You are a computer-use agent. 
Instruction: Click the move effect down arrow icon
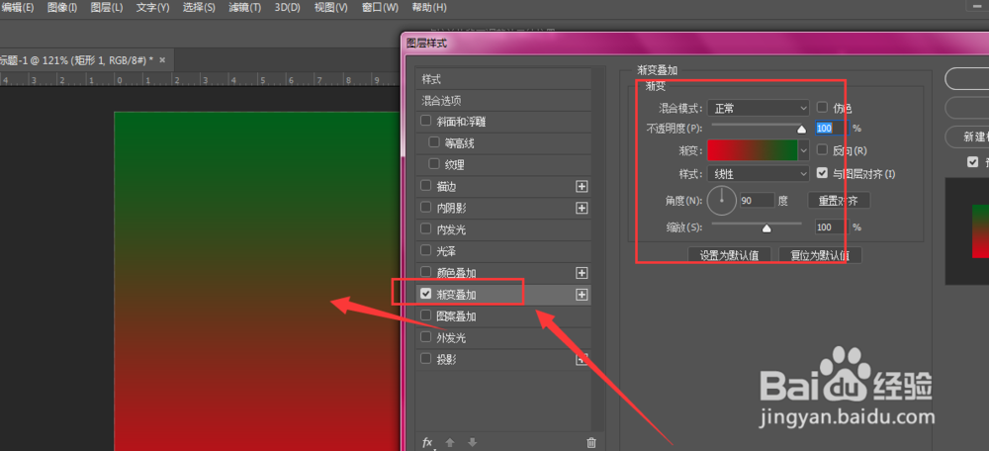472,443
